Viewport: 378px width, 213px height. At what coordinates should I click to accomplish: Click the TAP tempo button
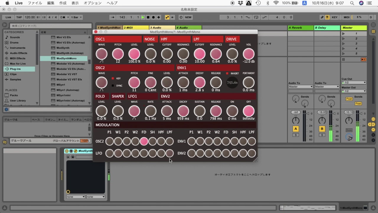(x=19, y=17)
